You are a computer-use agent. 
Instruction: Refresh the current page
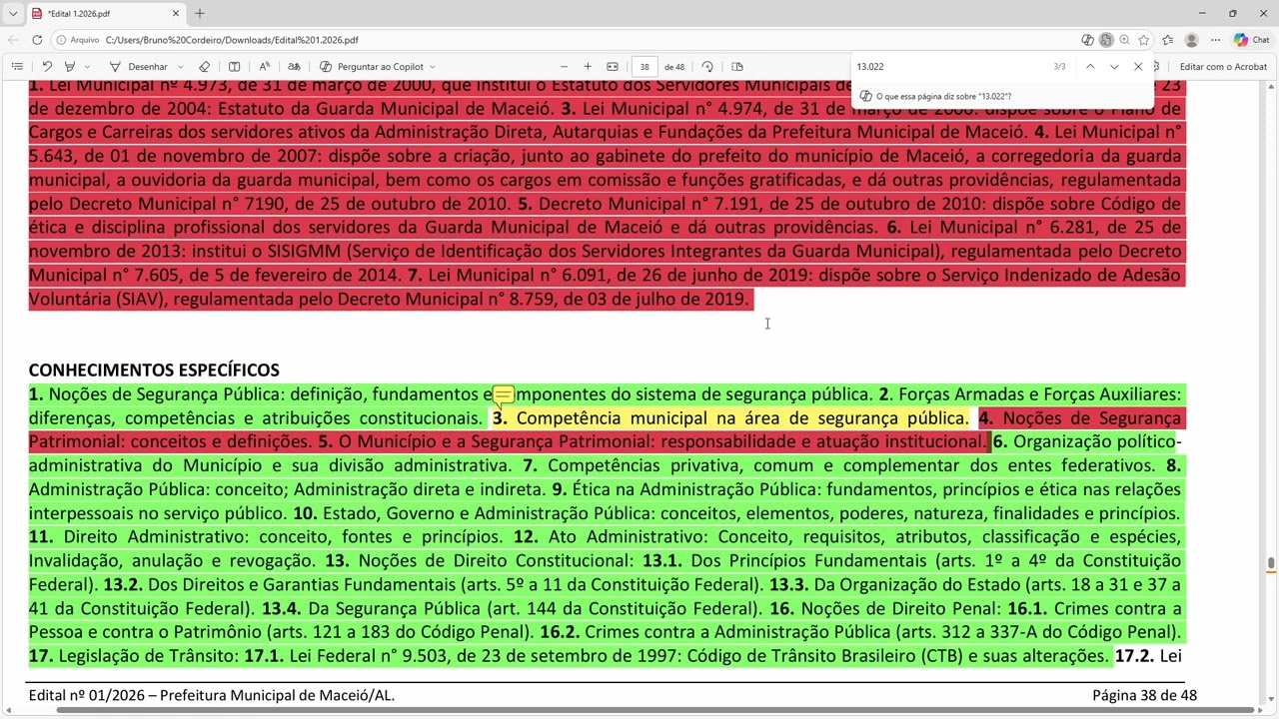click(x=37, y=40)
